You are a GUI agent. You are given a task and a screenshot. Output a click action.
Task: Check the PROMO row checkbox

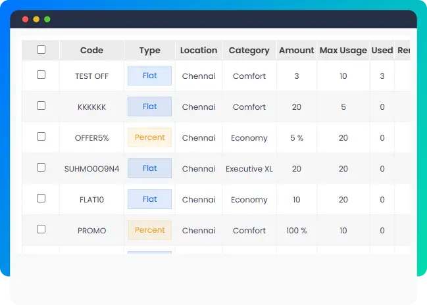(41, 229)
